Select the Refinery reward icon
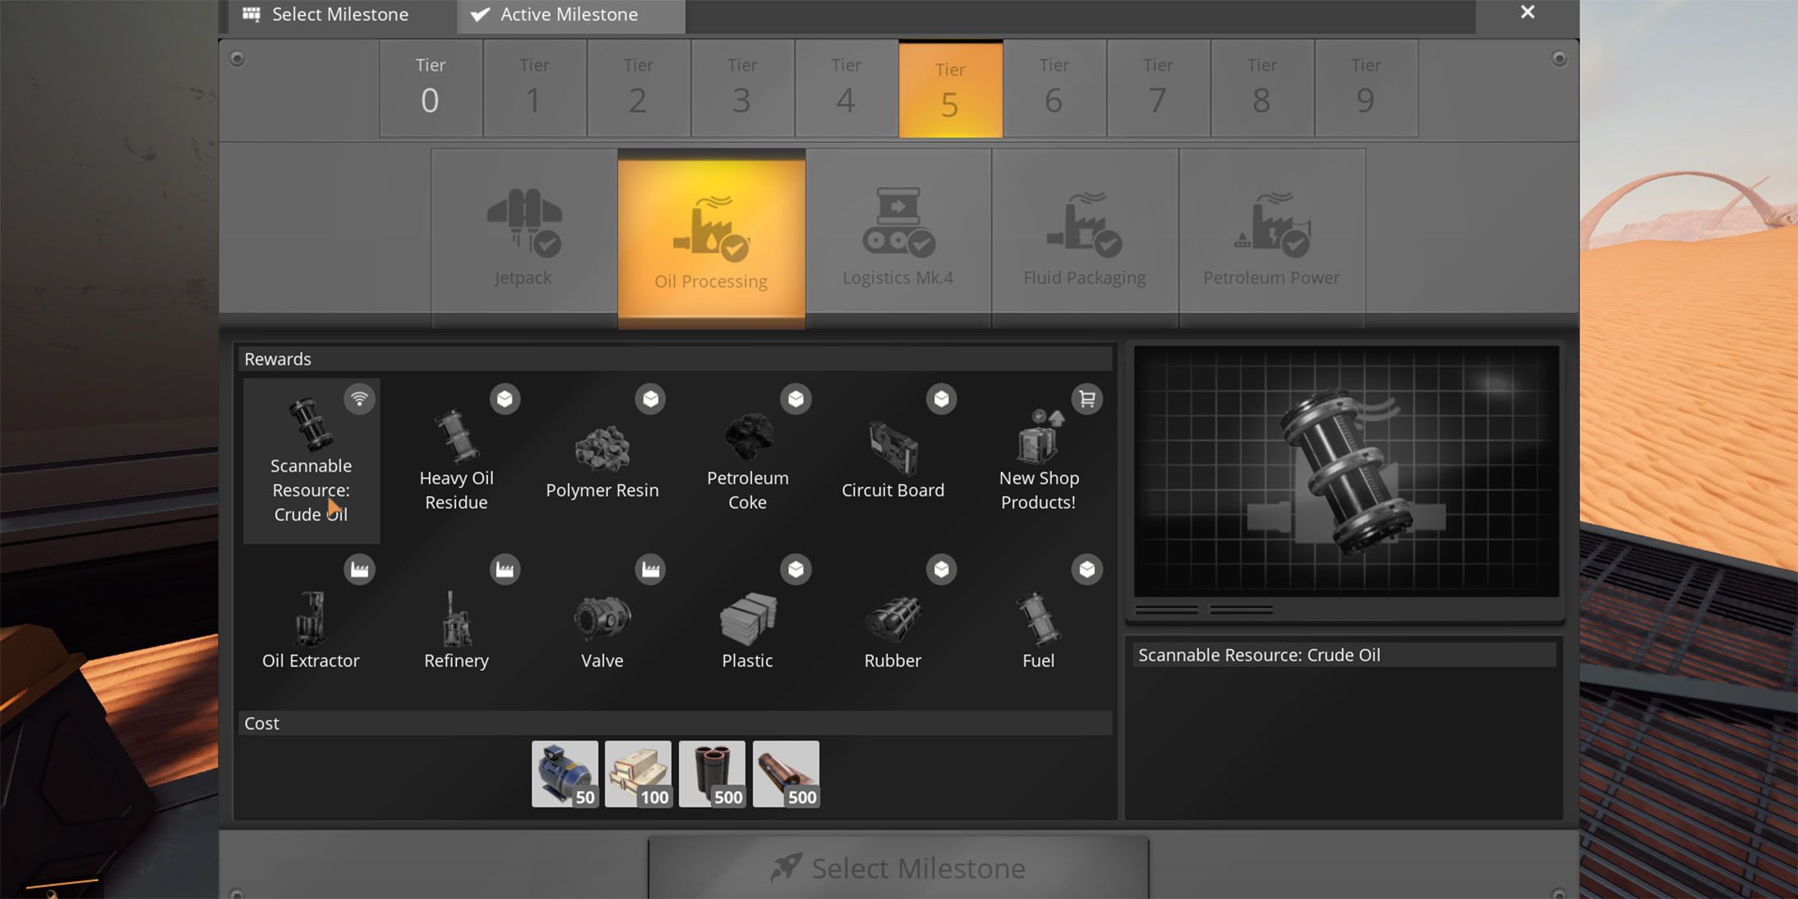 (455, 615)
